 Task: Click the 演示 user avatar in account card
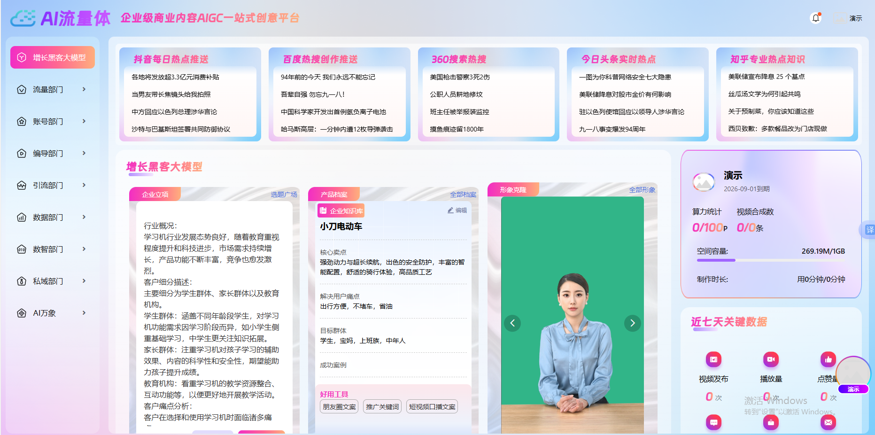tap(704, 182)
